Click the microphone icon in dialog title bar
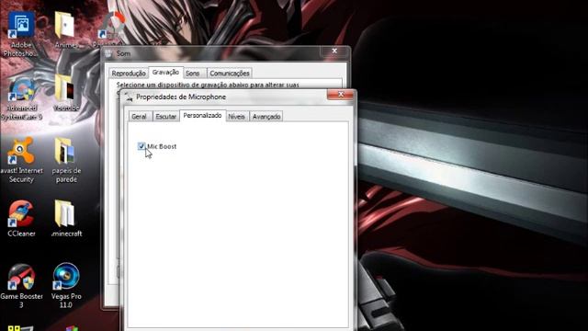588x331 pixels. tap(129, 97)
